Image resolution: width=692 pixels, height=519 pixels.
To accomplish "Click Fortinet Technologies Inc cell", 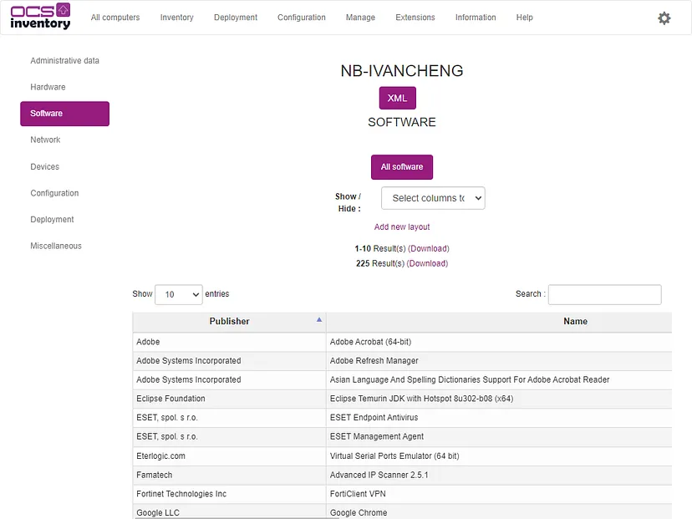I will pyautogui.click(x=229, y=494).
